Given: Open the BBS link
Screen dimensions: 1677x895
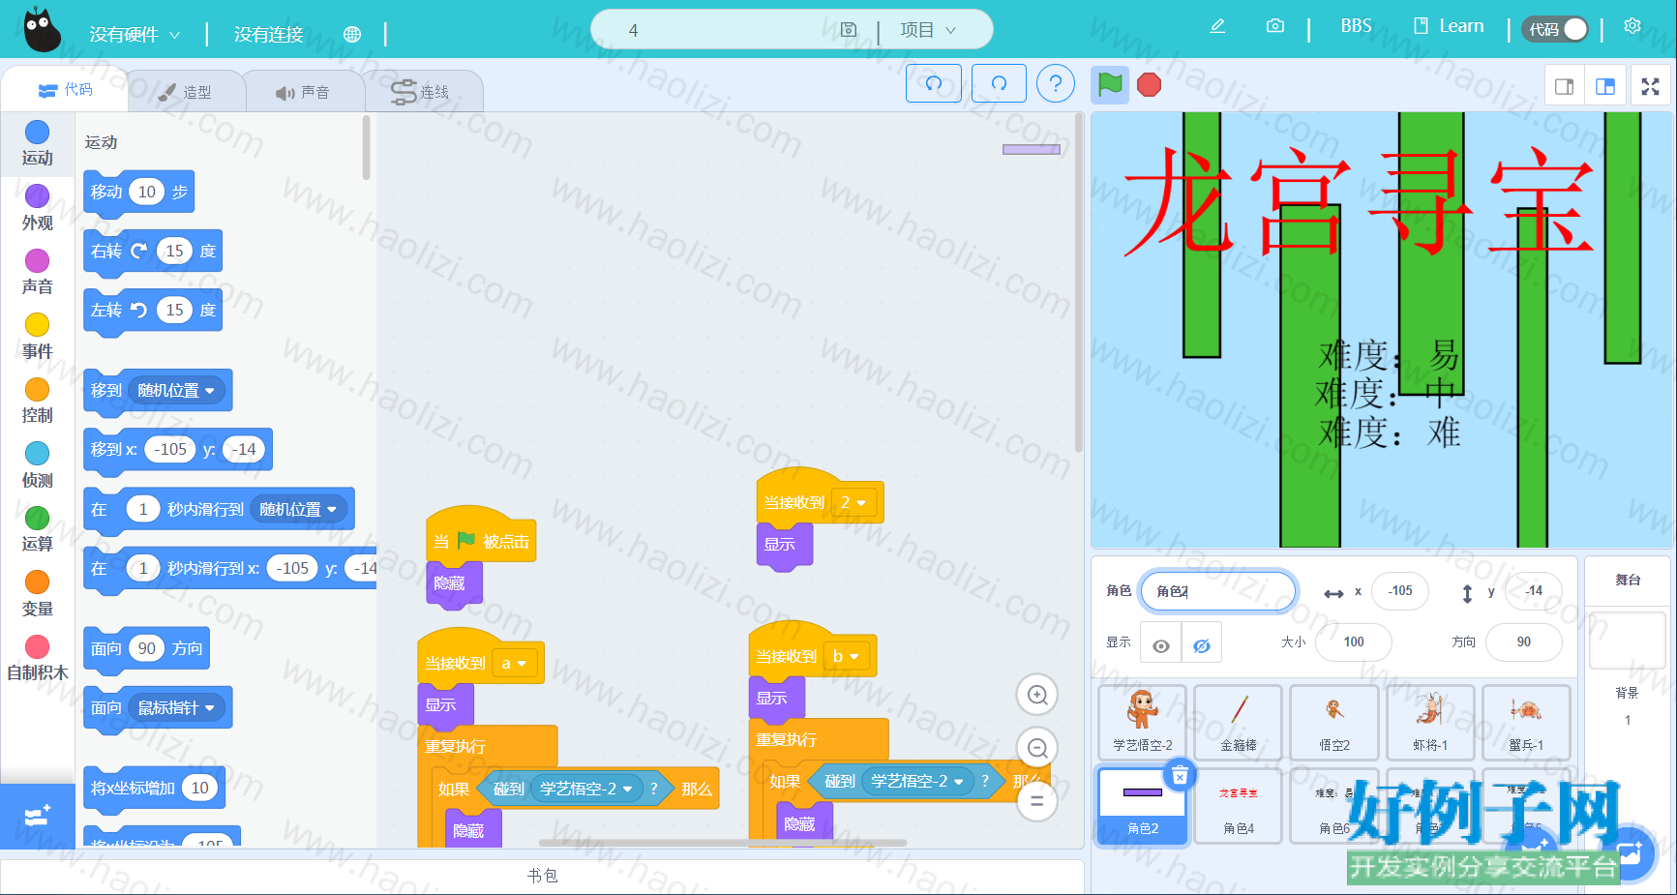Looking at the screenshot, I should (x=1356, y=26).
